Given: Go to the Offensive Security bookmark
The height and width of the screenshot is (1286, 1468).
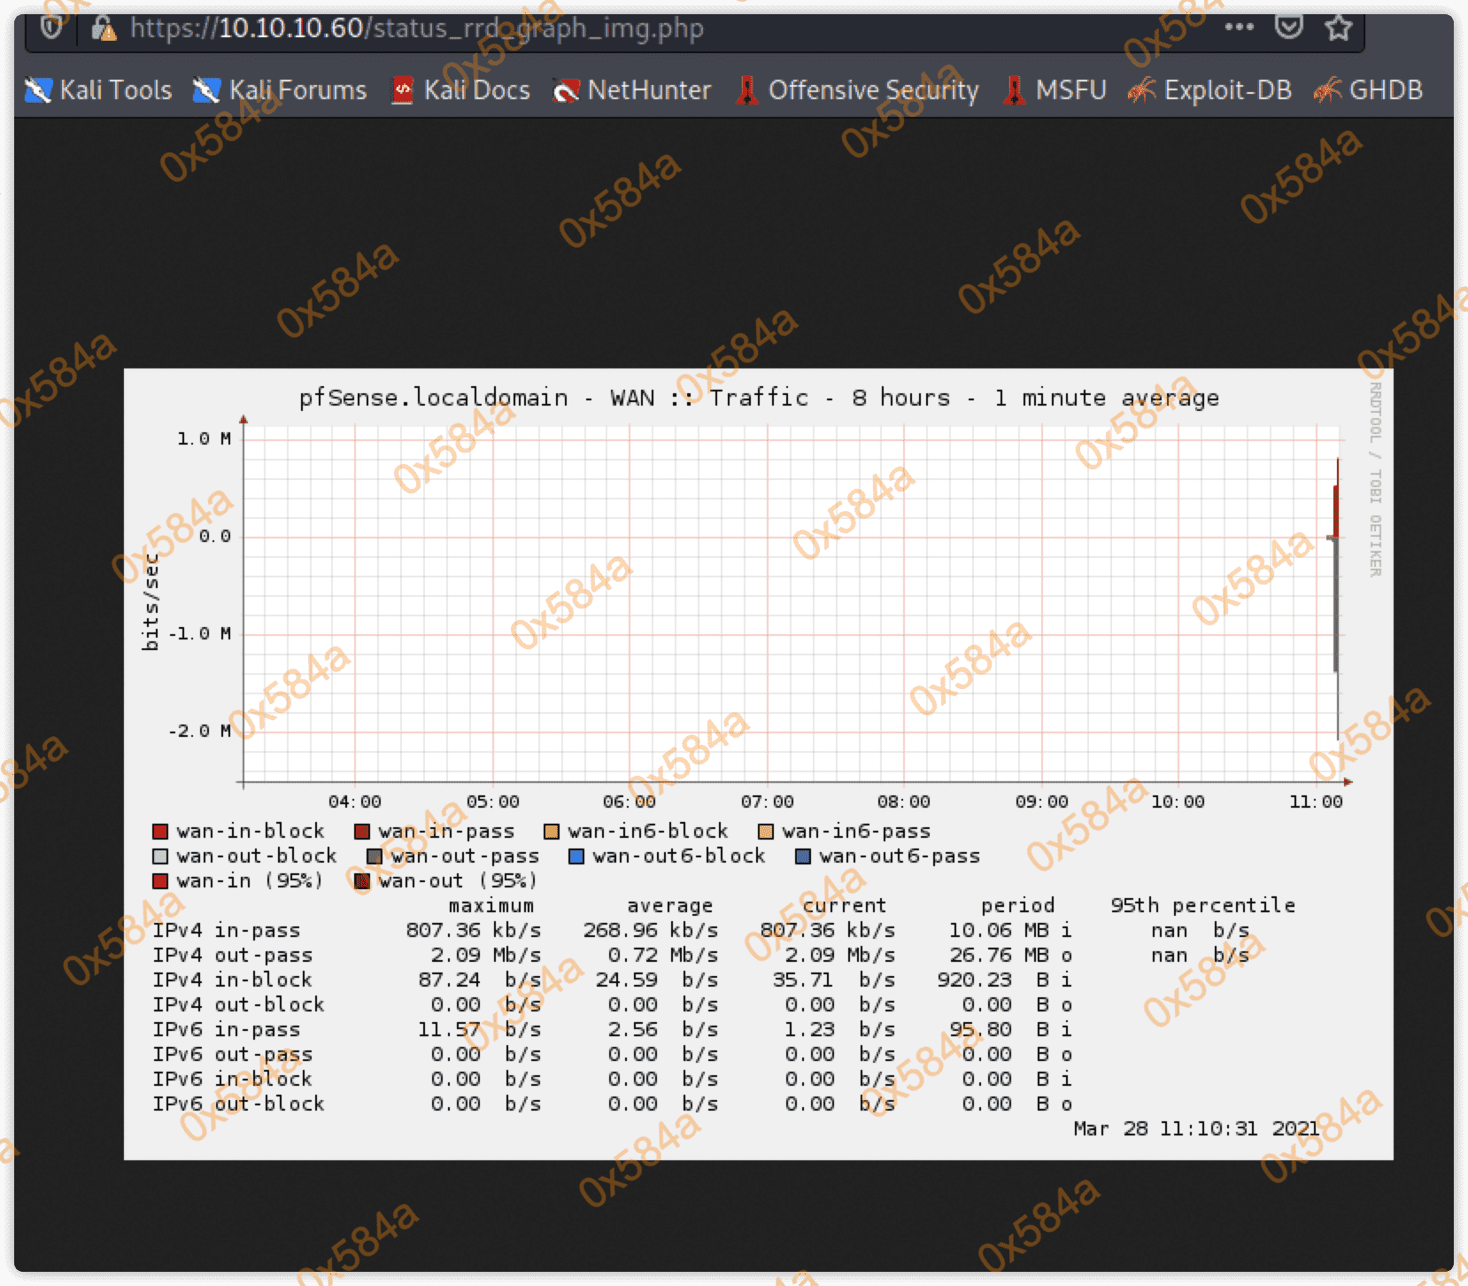Looking at the screenshot, I should click(857, 90).
